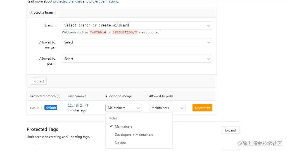Toggle master's Allowed to merge Maintainers dropdown
Image resolution: width=287 pixels, height=151 pixels.
coord(124,108)
